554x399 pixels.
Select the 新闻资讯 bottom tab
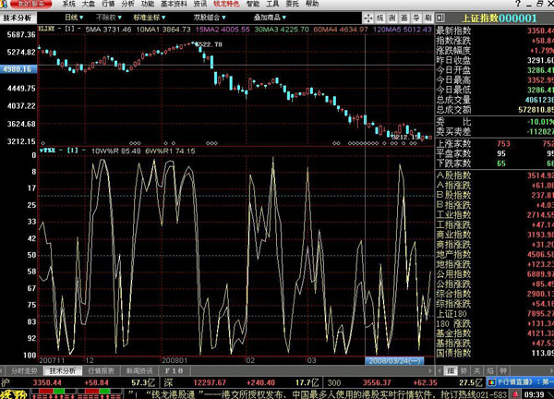click(x=138, y=371)
